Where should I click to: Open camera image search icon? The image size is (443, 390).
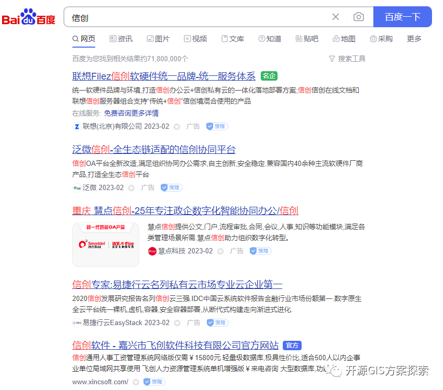pos(359,17)
